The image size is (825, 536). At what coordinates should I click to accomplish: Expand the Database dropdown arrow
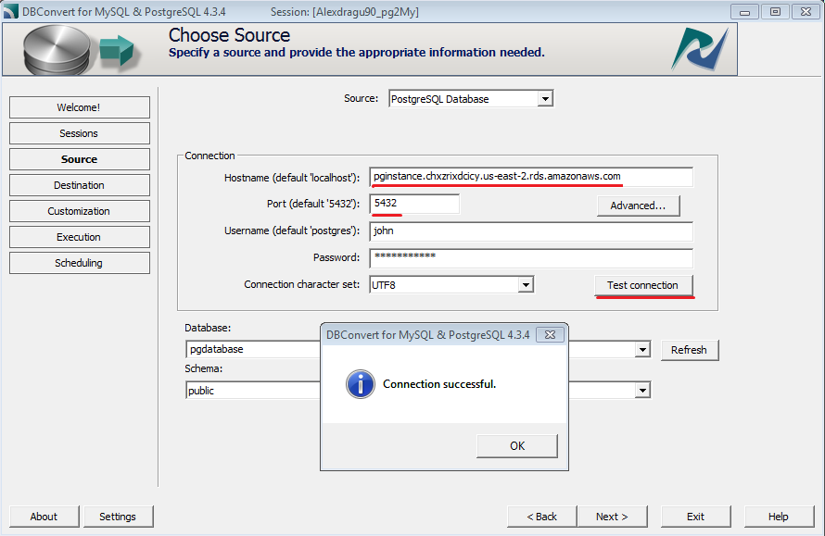click(x=642, y=349)
